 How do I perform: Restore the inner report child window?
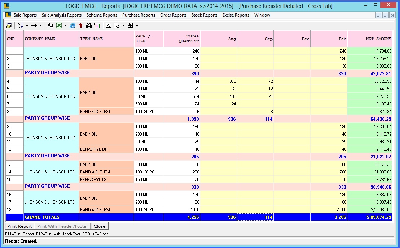coord(386,15)
